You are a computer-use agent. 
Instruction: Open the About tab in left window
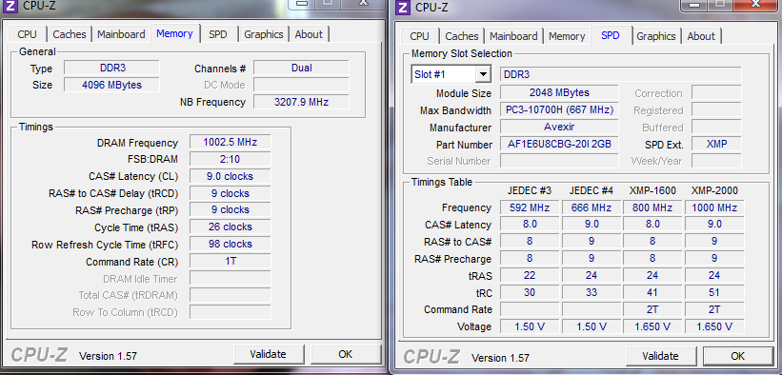pos(309,34)
